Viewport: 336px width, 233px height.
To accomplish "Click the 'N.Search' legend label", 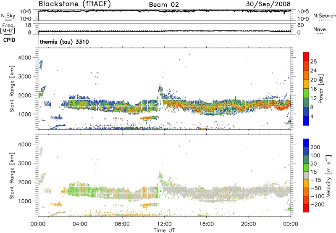I will tap(325, 16).
